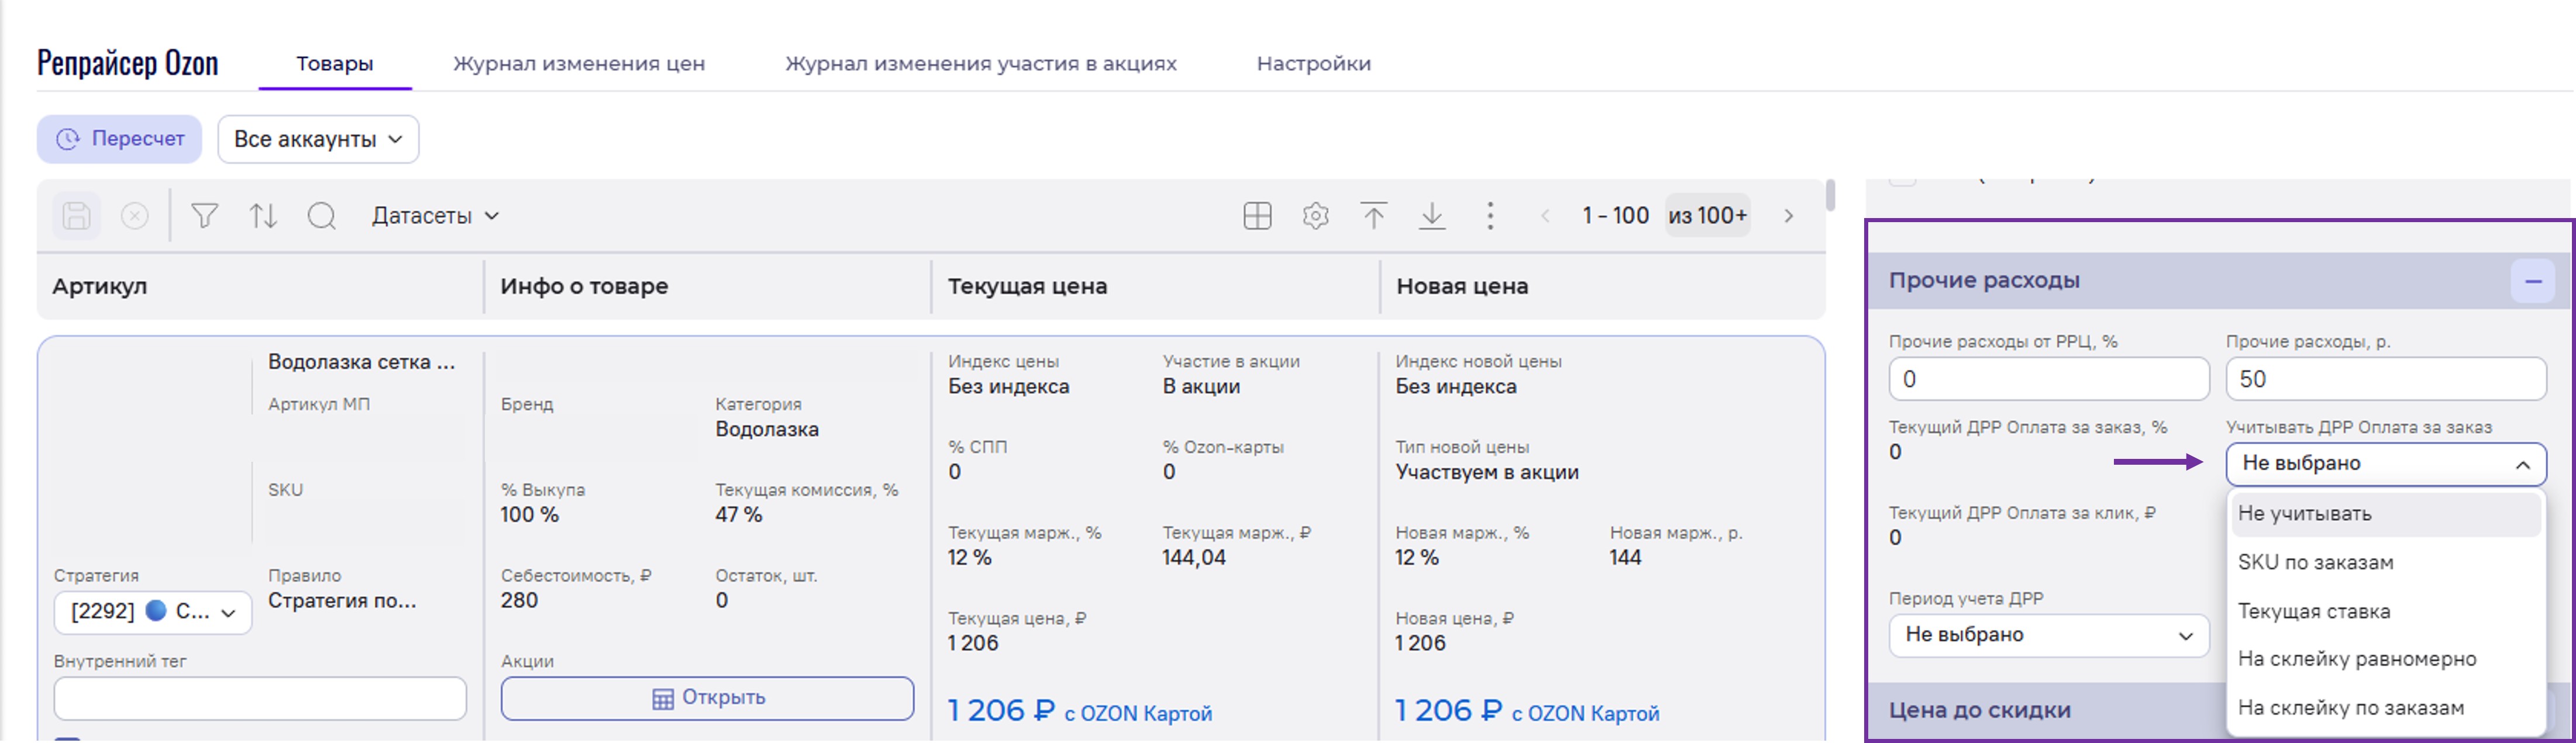Click the table grid layout icon
2576x743 pixels.
click(1257, 216)
